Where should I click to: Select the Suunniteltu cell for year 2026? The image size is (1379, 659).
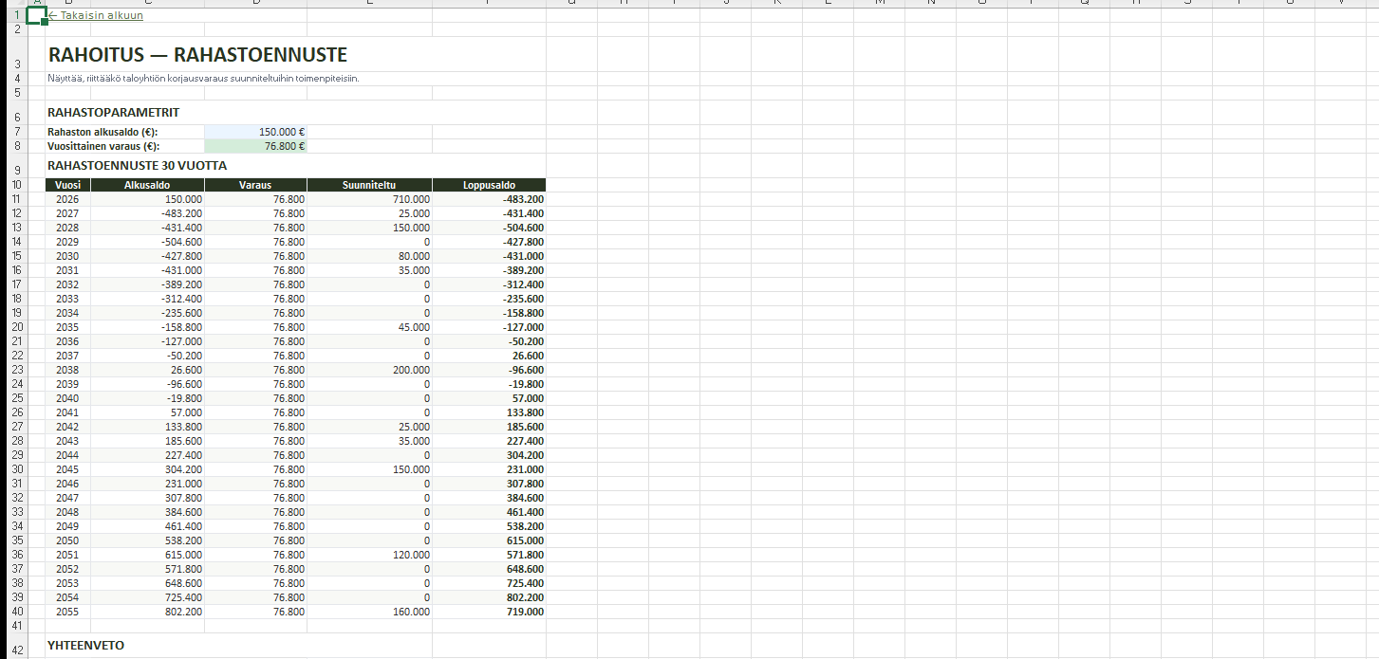pos(369,199)
